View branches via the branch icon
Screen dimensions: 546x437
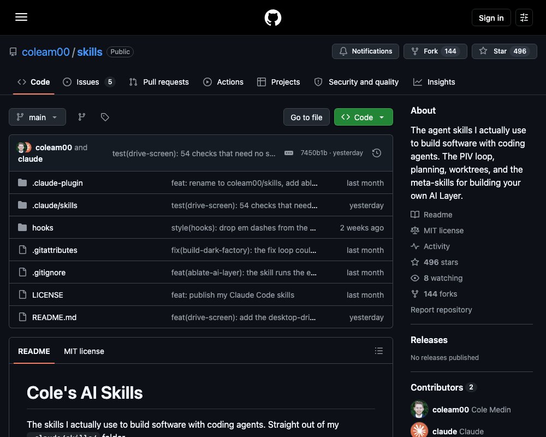tap(81, 117)
